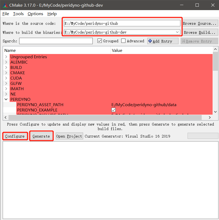The image size is (219, 220).
Task: Toggle the Advanced checkbox
Action: 123,41
